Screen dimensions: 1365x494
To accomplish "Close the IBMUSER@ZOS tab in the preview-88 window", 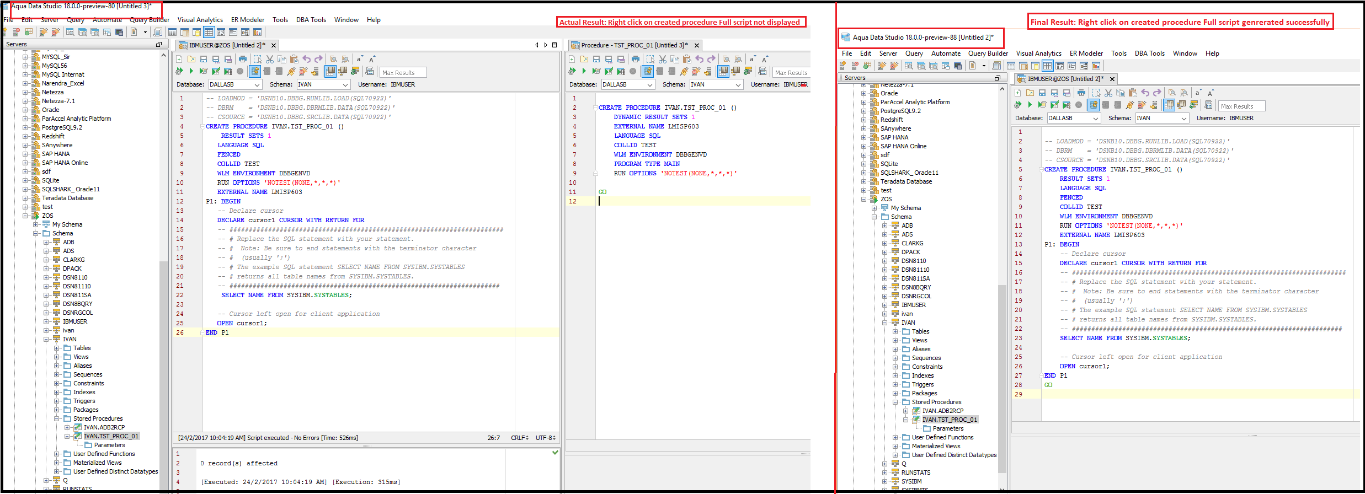I will 1112,79.
